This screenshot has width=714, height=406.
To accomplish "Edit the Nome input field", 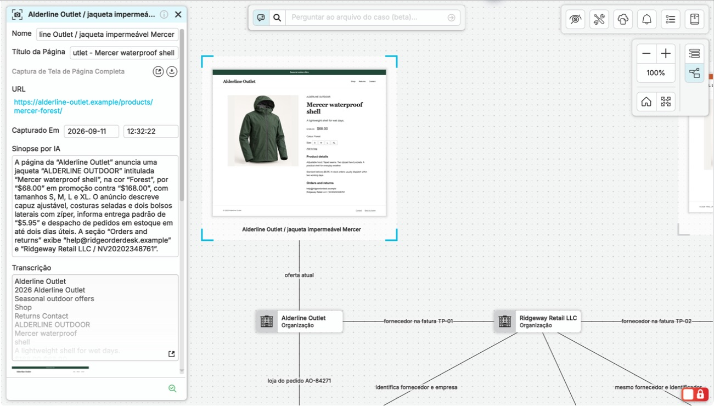I will 108,35.
